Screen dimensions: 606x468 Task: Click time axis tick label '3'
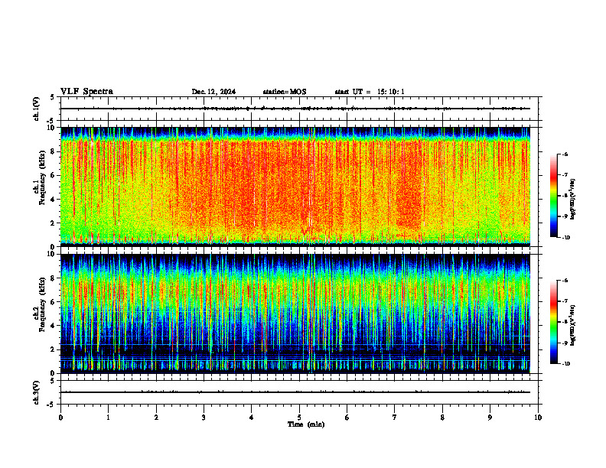pos(204,418)
